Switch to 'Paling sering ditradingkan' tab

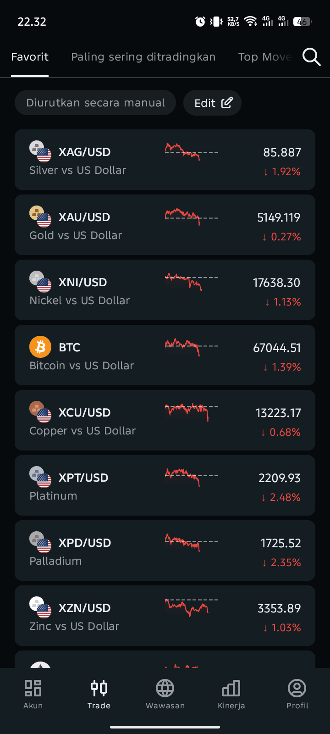(x=143, y=57)
